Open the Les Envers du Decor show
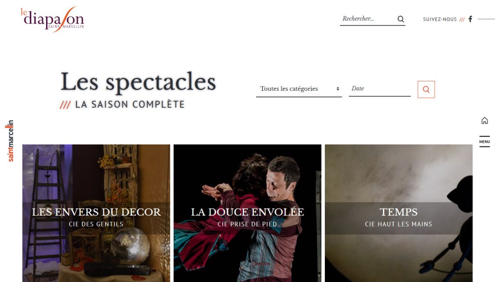The image size is (495, 282). [x=96, y=212]
